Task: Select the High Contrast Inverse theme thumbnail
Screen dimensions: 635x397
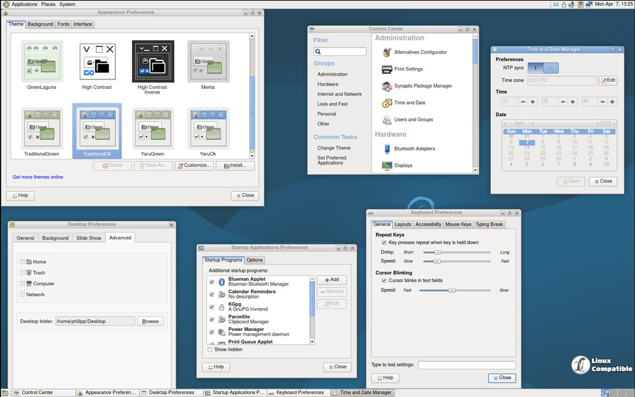Action: click(152, 62)
